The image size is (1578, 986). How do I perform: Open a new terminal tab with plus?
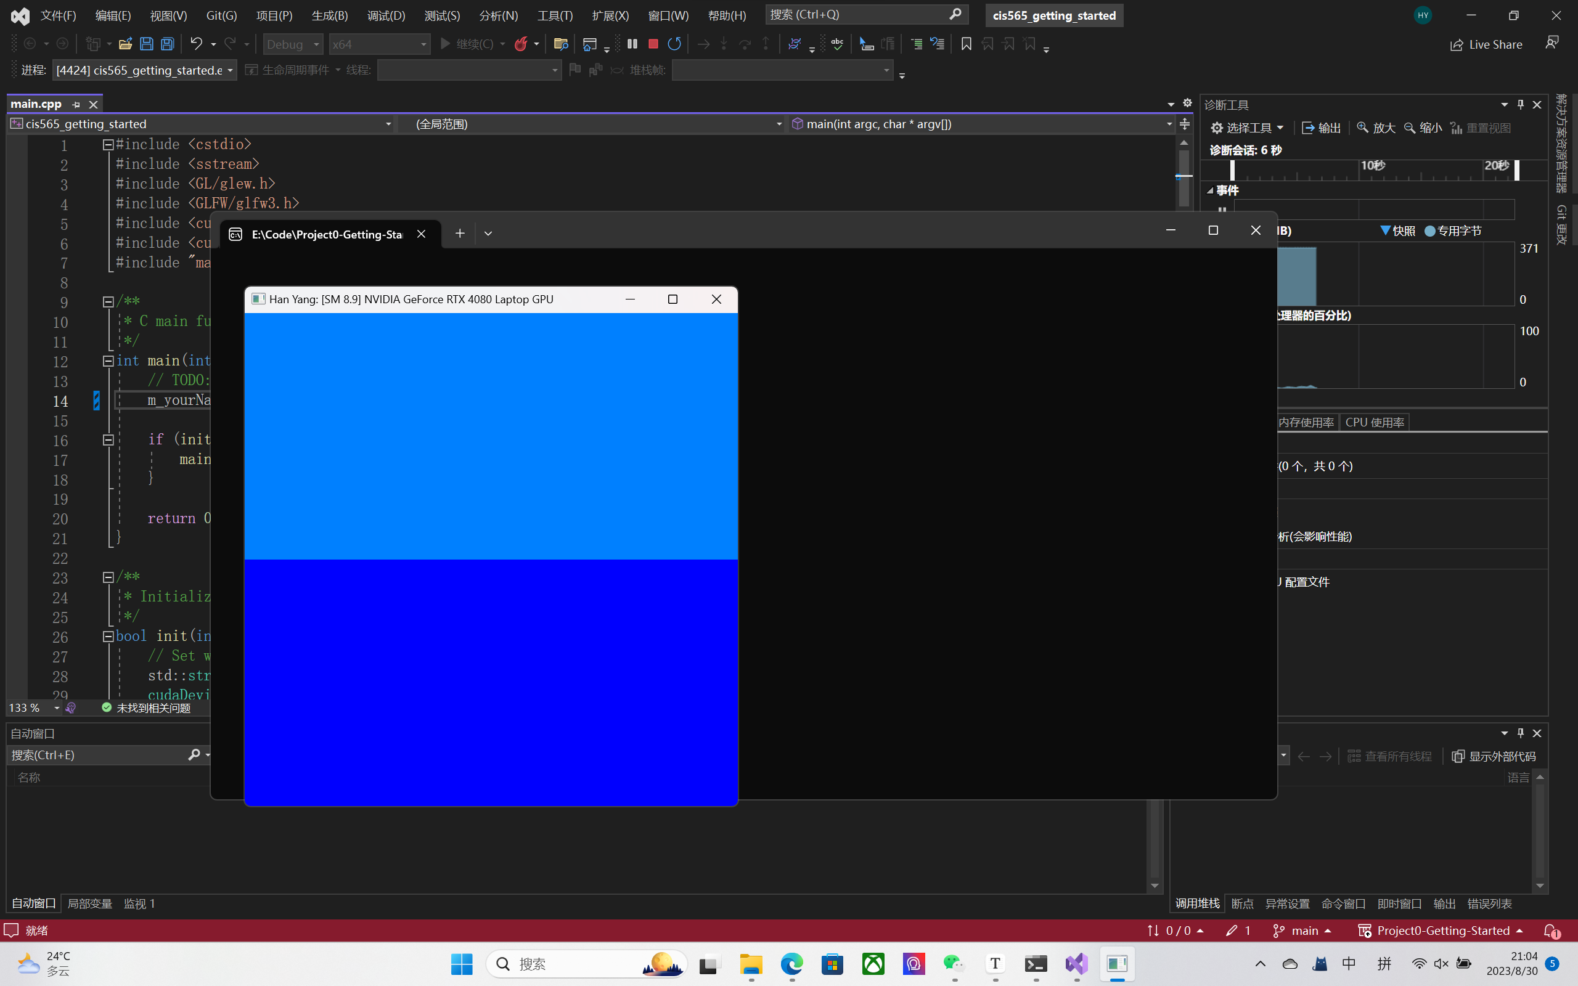coord(460,234)
